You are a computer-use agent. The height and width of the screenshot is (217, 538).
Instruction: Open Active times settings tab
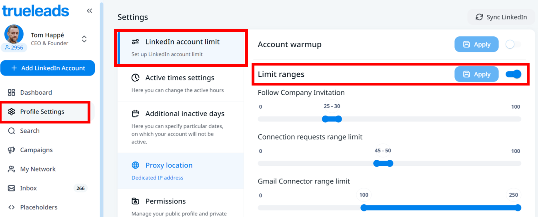(x=180, y=83)
